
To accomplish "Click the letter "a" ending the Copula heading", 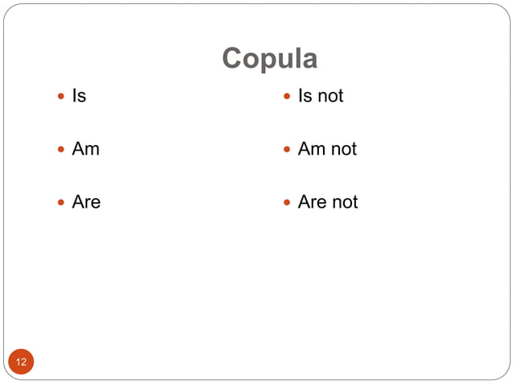I will click(310, 60).
